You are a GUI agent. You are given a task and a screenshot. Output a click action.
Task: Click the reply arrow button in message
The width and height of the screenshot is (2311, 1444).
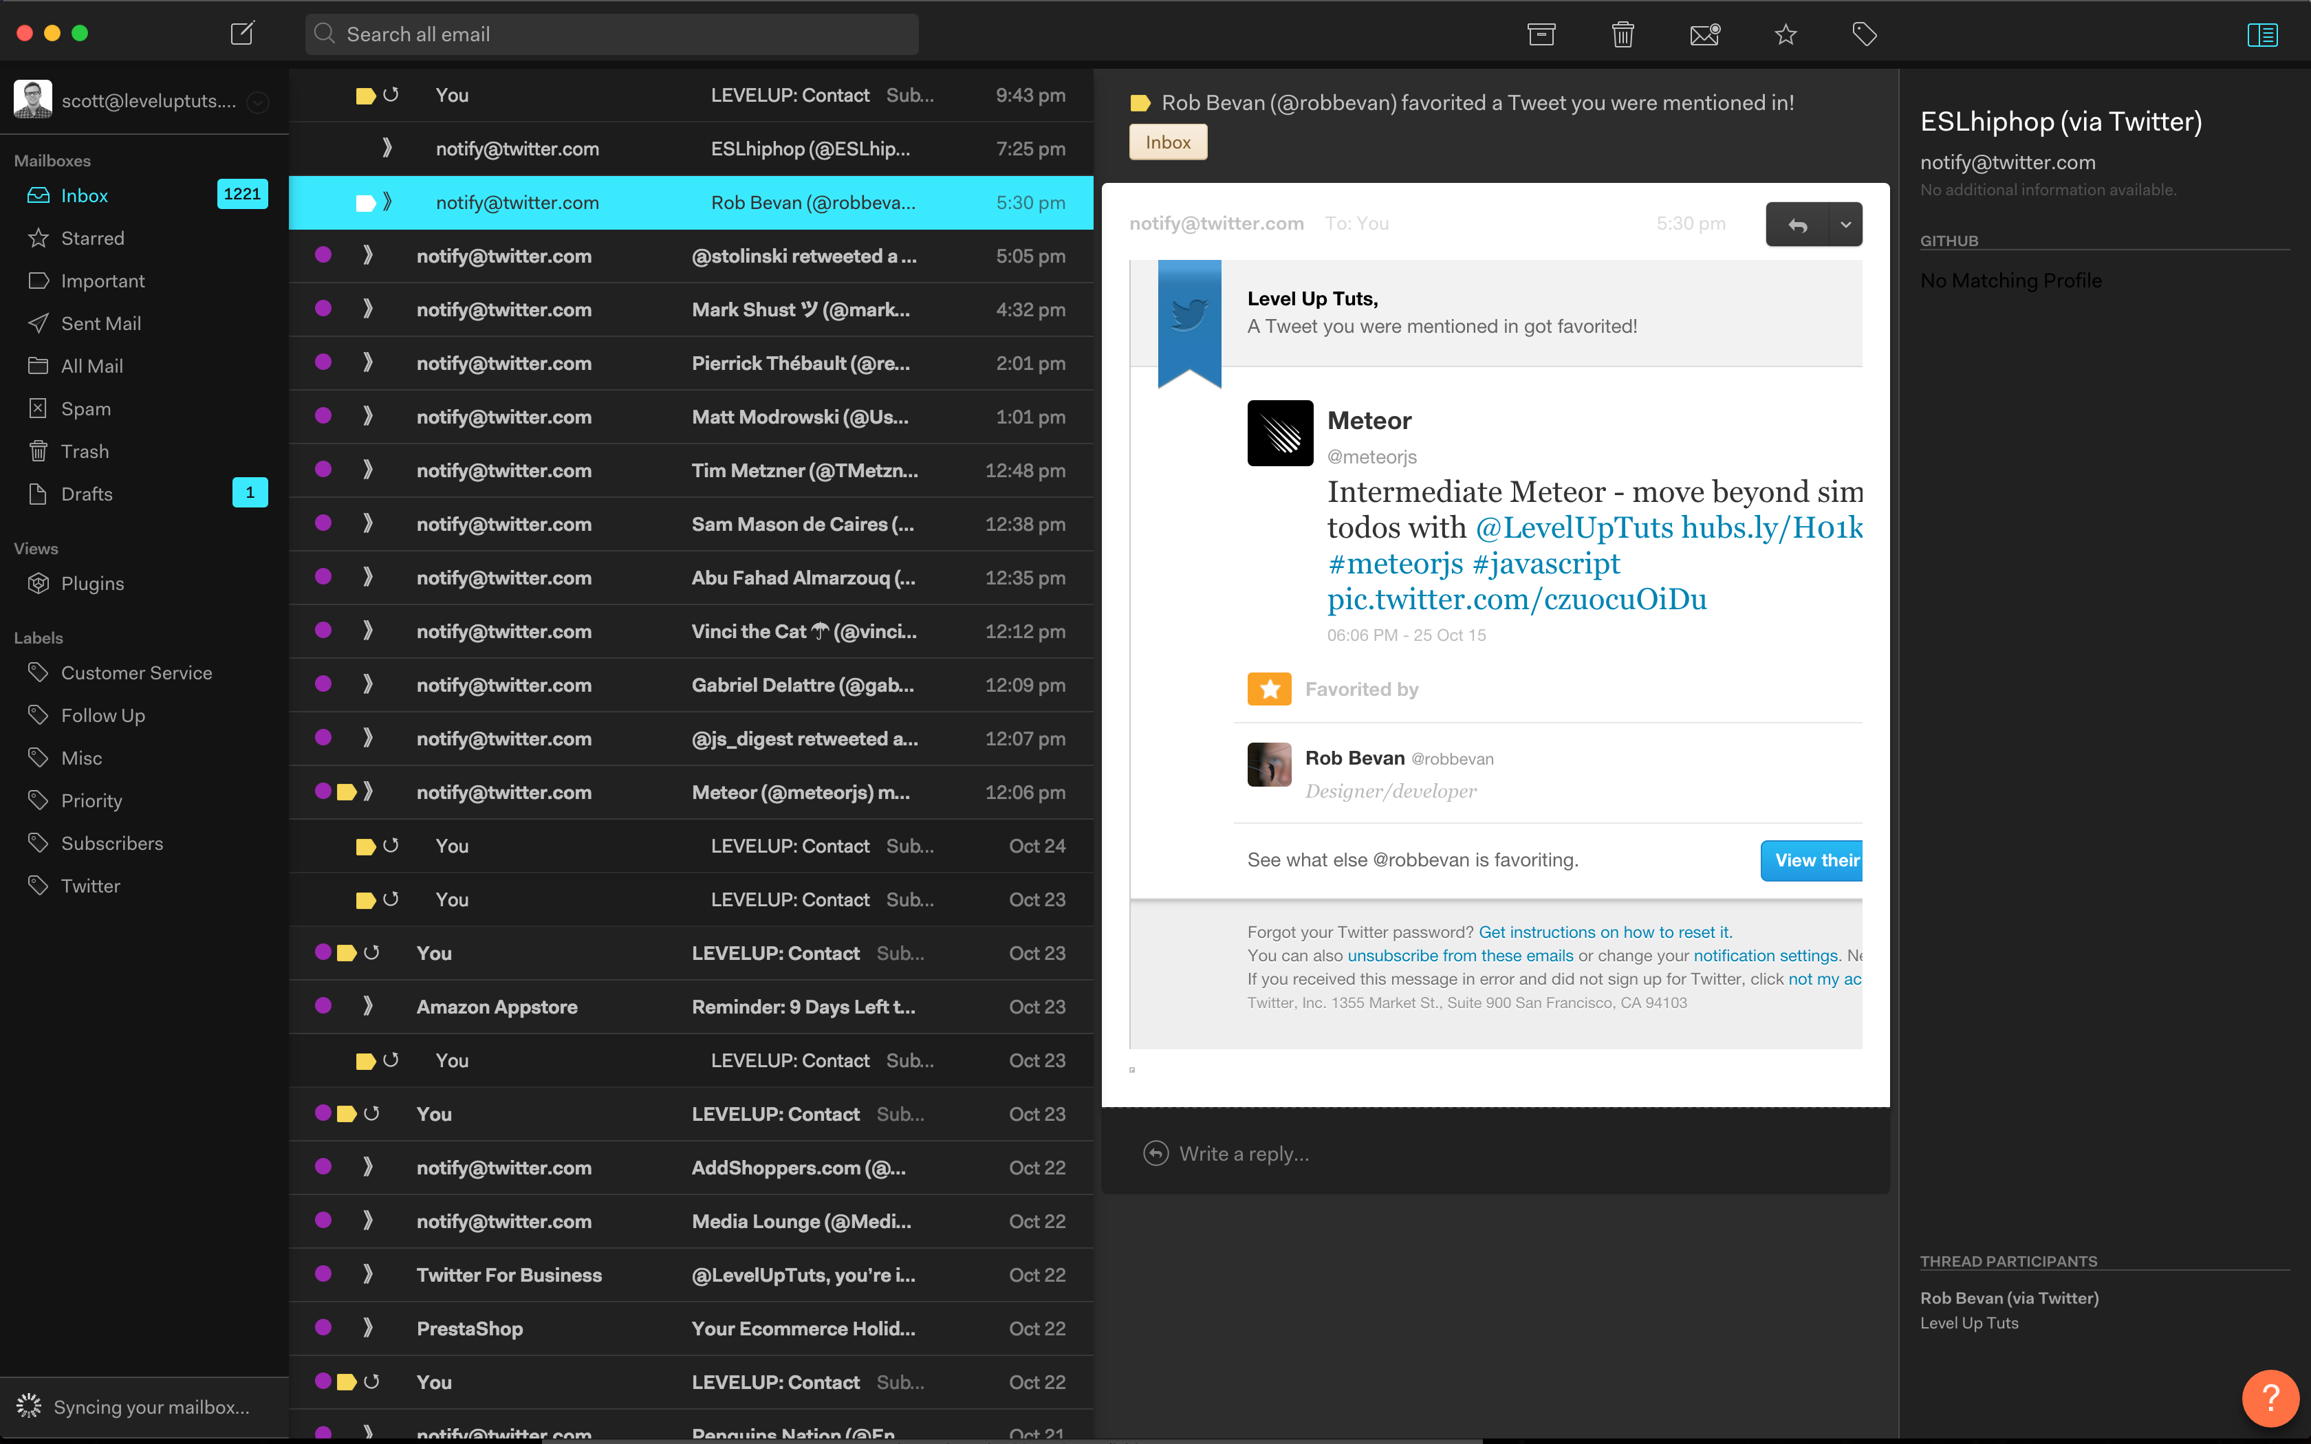(1797, 224)
